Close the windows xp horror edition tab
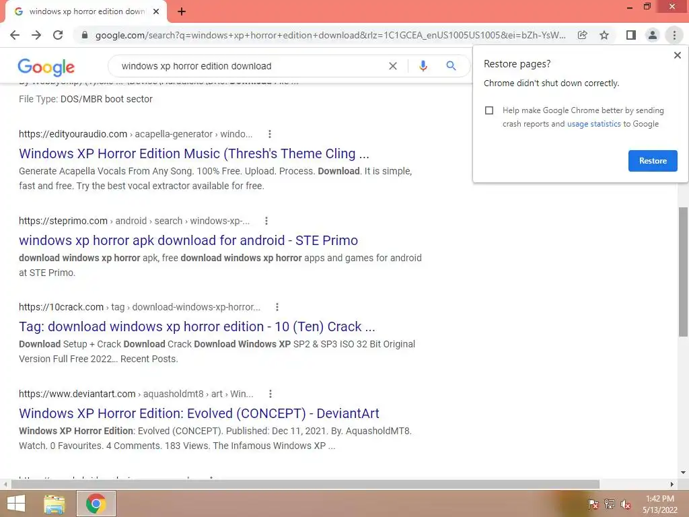Viewport: 689px width, 517px height. click(156, 11)
